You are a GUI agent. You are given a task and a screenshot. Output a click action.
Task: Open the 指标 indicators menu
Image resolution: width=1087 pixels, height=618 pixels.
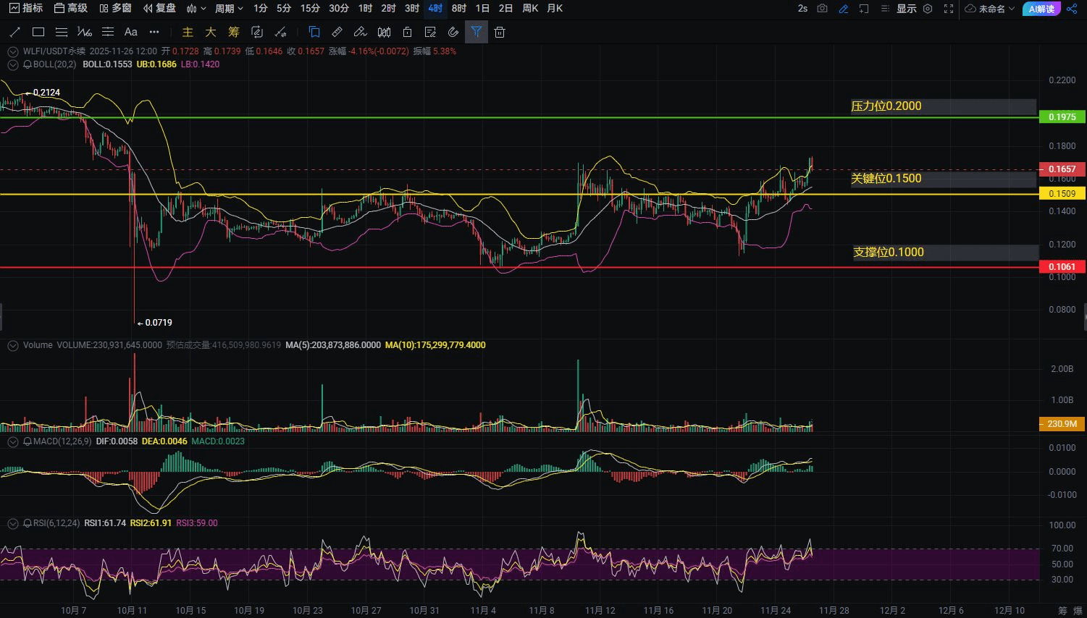[26, 9]
